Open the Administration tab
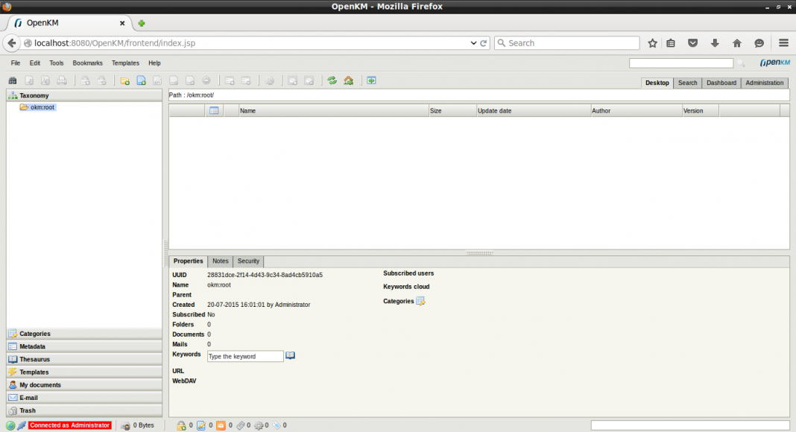796x432 pixels. point(764,83)
